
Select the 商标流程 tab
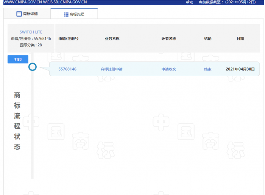[74, 14]
